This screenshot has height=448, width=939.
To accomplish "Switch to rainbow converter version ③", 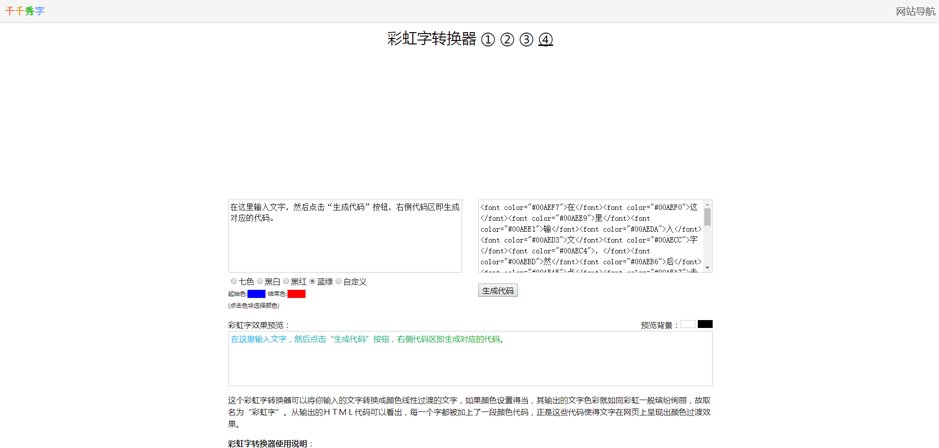I will click(526, 40).
